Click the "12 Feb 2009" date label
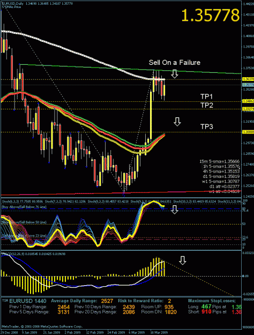The height and width of the screenshot is (335, 254). [95, 333]
